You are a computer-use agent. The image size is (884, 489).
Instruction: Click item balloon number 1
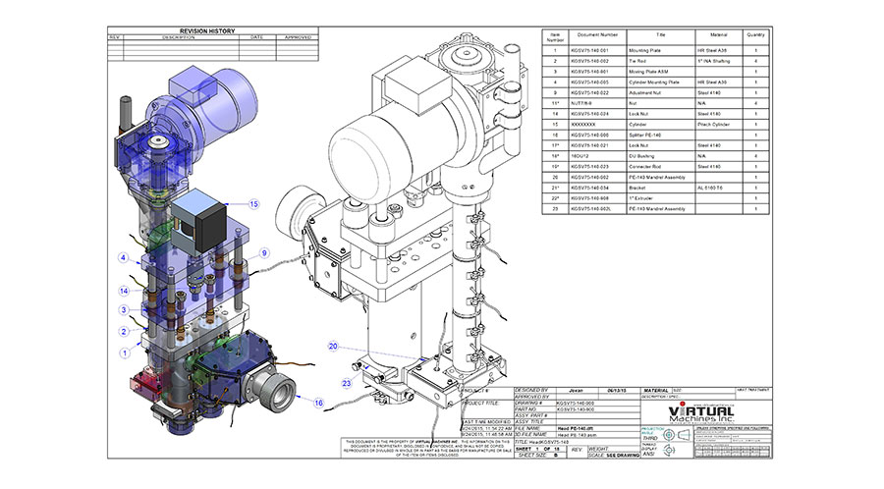tap(125, 352)
